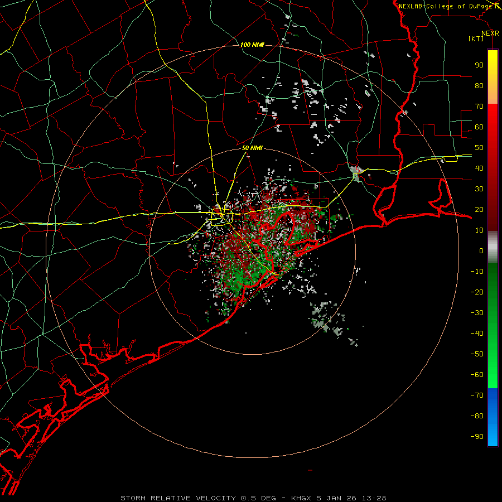Click the blue bottom segment of color bar
Image resolution: width=502 pixels, height=502 pixels.
pyautogui.click(x=493, y=417)
